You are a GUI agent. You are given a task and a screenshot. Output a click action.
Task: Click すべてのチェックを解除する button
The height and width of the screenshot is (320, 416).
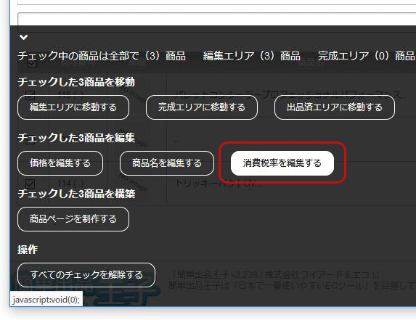(86, 275)
